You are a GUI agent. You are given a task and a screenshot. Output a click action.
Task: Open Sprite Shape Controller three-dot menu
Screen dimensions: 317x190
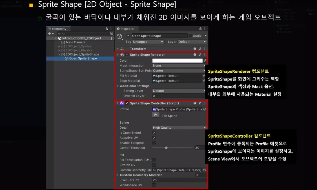205,103
